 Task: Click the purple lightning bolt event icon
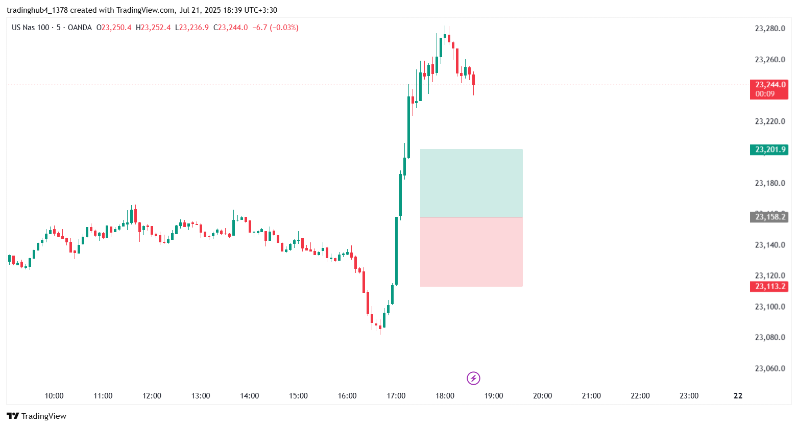(473, 378)
